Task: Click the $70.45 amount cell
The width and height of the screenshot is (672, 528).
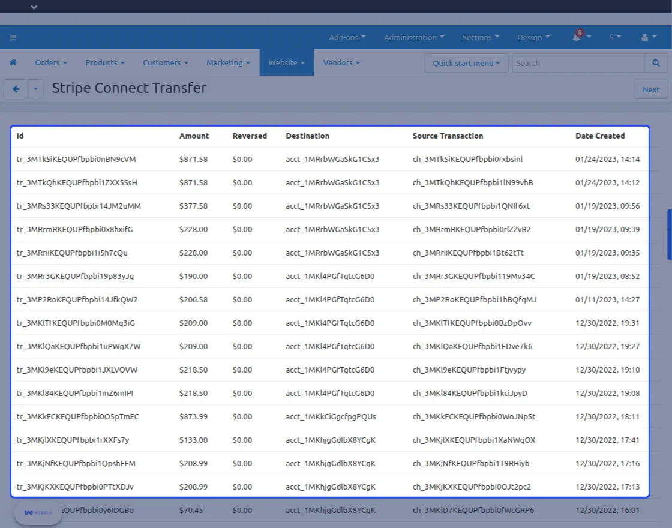Action: [x=191, y=511]
